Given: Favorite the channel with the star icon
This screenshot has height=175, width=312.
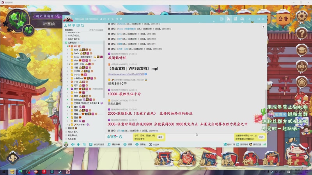Looking at the screenshot, I should pos(108,19).
